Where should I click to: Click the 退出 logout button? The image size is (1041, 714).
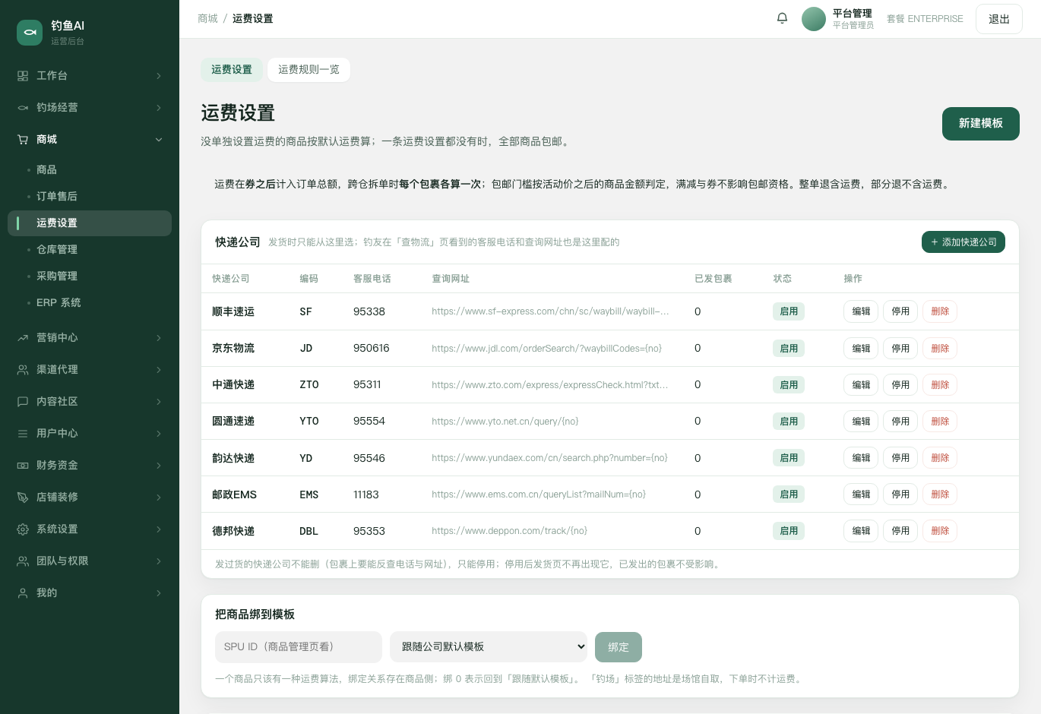(x=999, y=19)
